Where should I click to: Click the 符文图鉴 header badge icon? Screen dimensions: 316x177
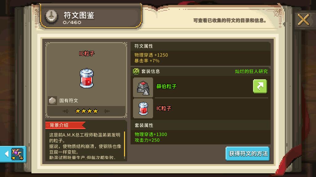click(x=52, y=17)
